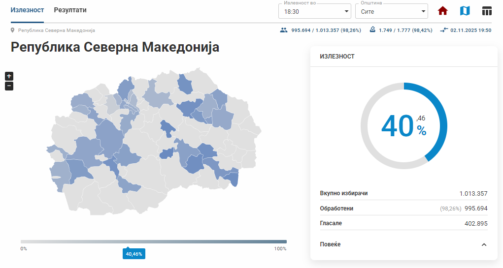This screenshot has width=503, height=268.
Task: Click the 40,46% marker on the scale
Action: (134, 254)
